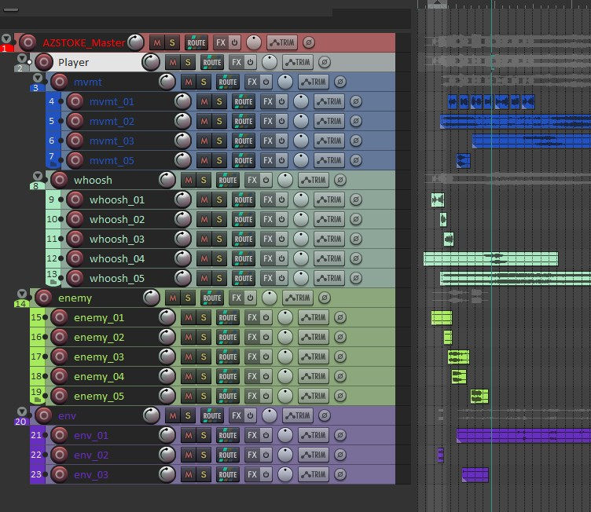Select whoosh_01 audio item in timeline

click(x=438, y=200)
